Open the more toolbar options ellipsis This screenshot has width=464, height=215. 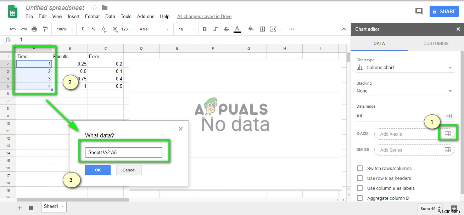coord(292,29)
